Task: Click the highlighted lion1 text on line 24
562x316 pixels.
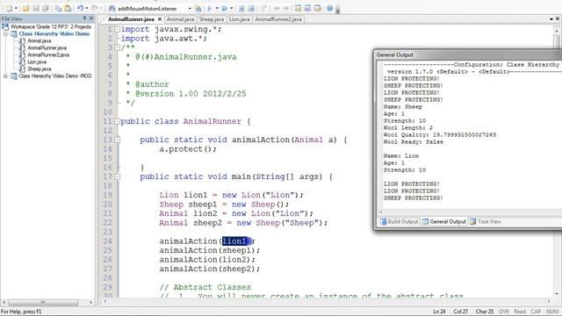Action: [x=234, y=241]
